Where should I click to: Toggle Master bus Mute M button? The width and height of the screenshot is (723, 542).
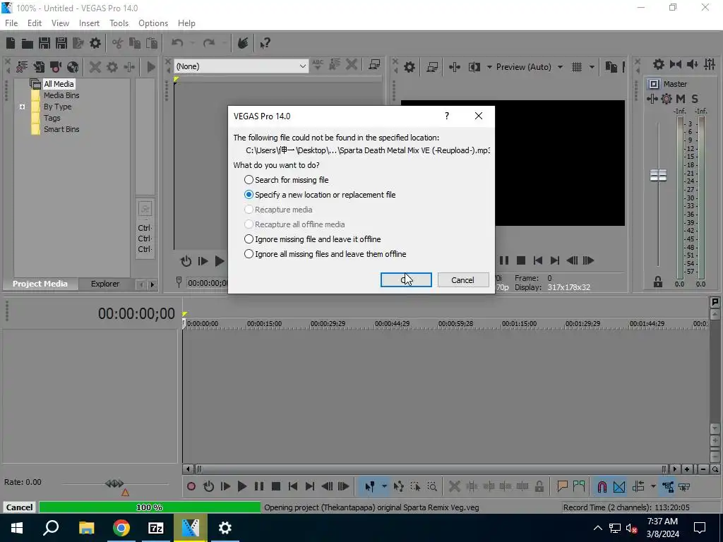(x=681, y=99)
